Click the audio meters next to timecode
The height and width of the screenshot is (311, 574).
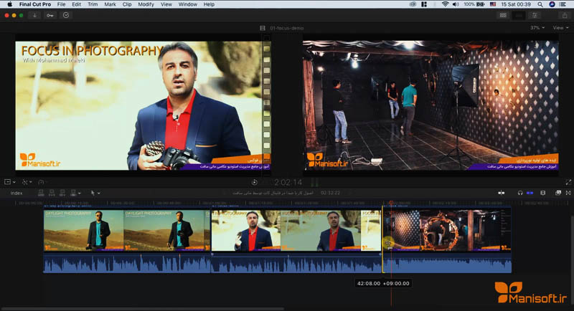click(x=314, y=182)
